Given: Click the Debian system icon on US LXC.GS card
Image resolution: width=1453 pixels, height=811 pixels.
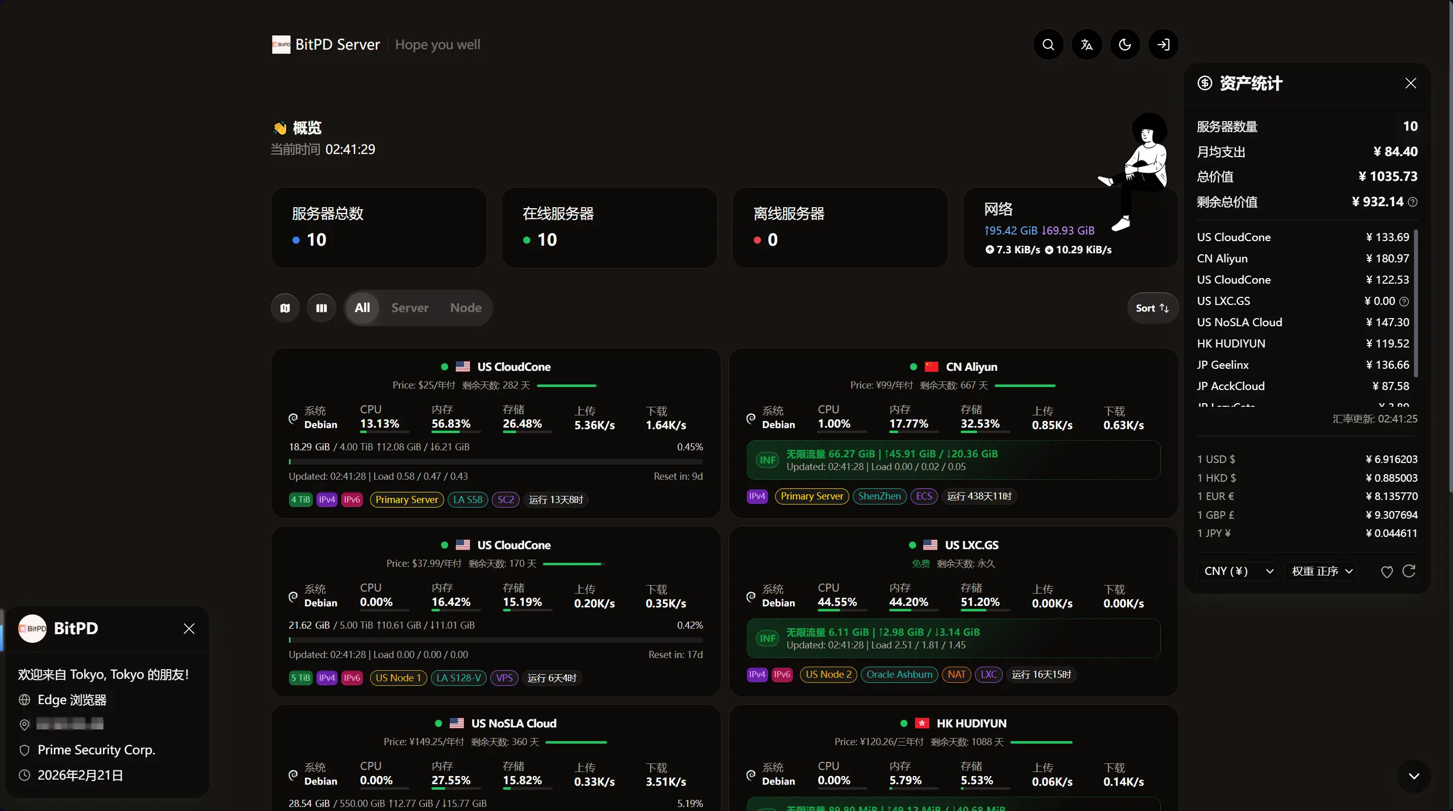Looking at the screenshot, I should point(751,596).
